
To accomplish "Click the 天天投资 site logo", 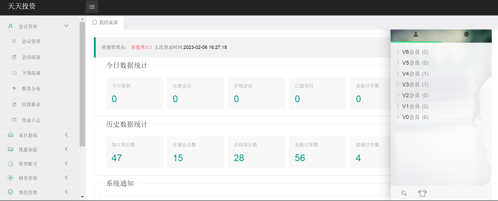I will [x=22, y=6].
